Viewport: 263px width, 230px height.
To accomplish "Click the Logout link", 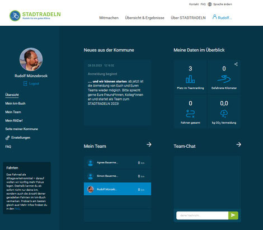I will [34, 83].
